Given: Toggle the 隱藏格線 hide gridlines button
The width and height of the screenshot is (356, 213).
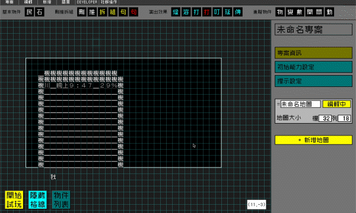Looking at the screenshot, I should pyautogui.click(x=38, y=199).
